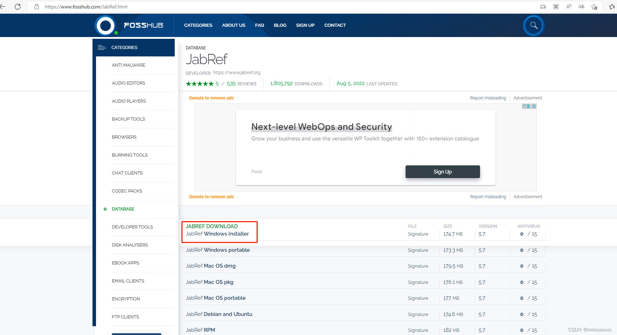The image size is (617, 335).
Task: Download JabRef Mac OS dmg
Action: 211,266
